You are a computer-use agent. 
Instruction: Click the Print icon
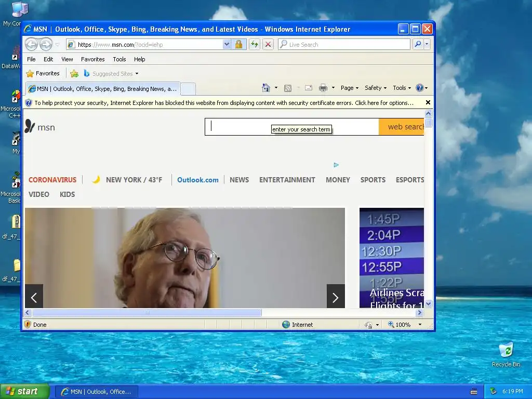click(x=323, y=88)
